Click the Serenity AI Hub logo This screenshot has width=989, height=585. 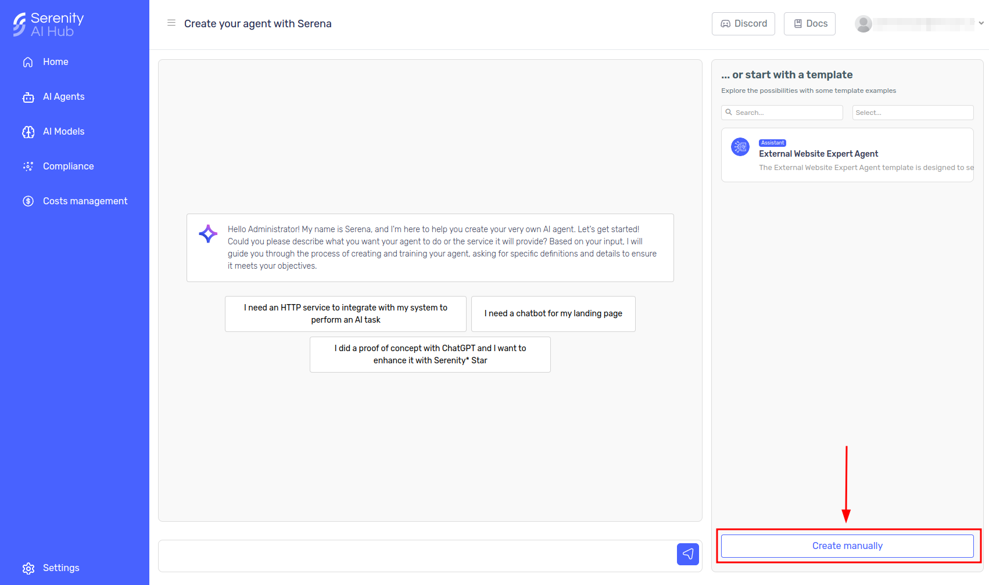click(x=48, y=24)
